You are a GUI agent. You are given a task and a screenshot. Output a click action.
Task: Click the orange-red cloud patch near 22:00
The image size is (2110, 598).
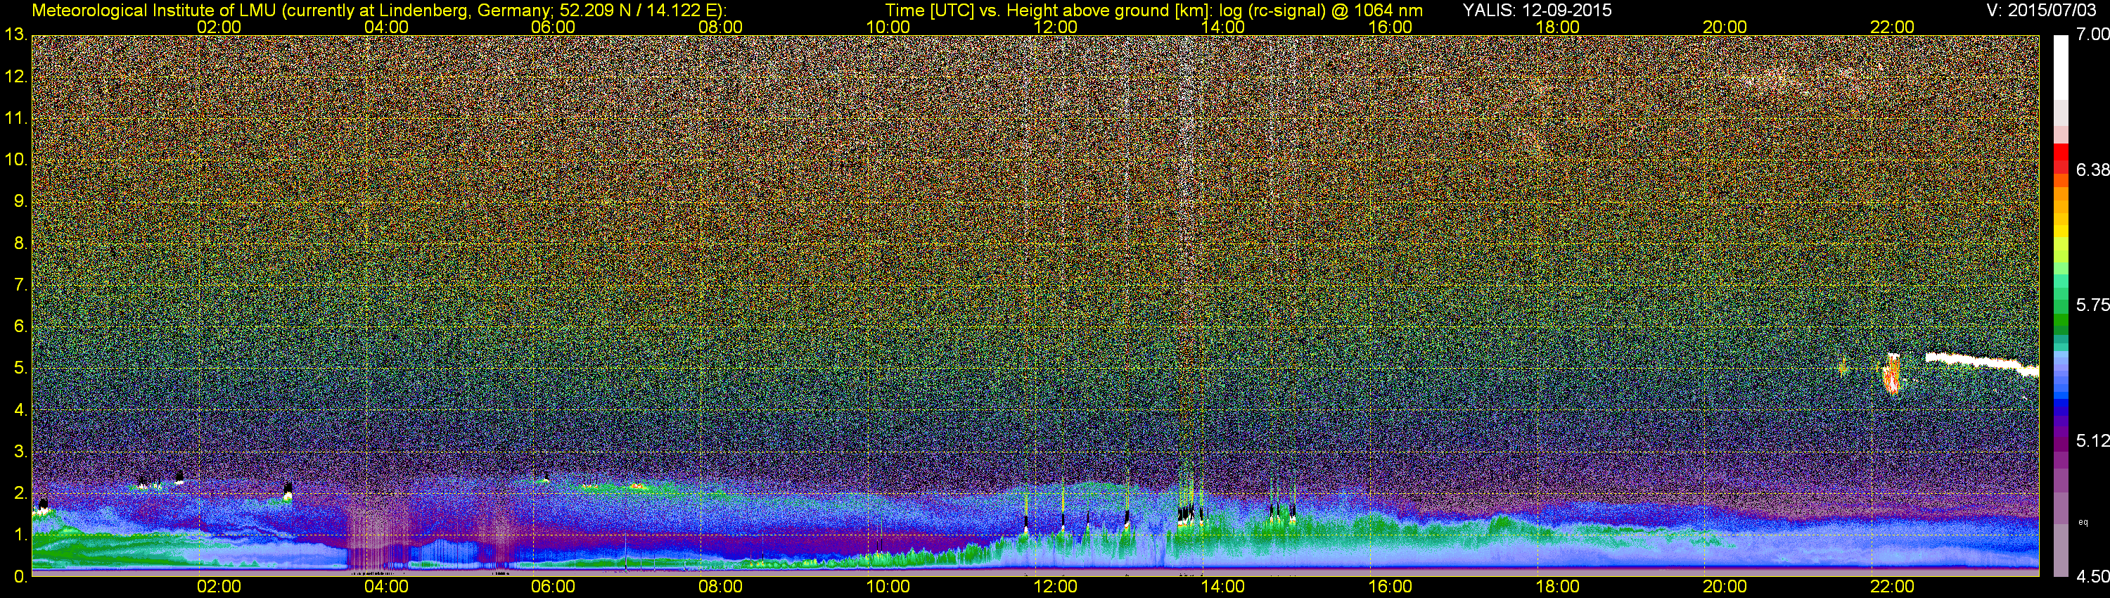pos(1893,376)
